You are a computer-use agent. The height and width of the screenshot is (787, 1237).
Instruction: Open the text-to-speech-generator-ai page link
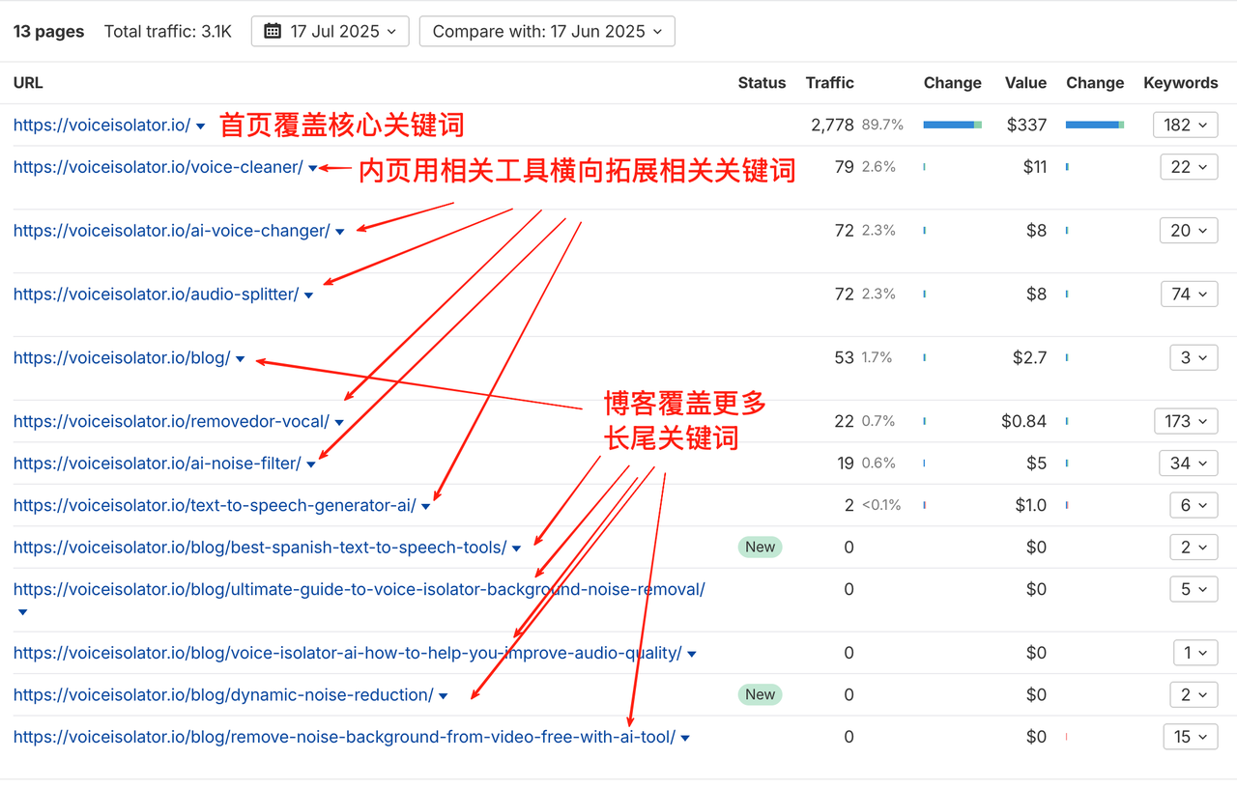click(215, 506)
